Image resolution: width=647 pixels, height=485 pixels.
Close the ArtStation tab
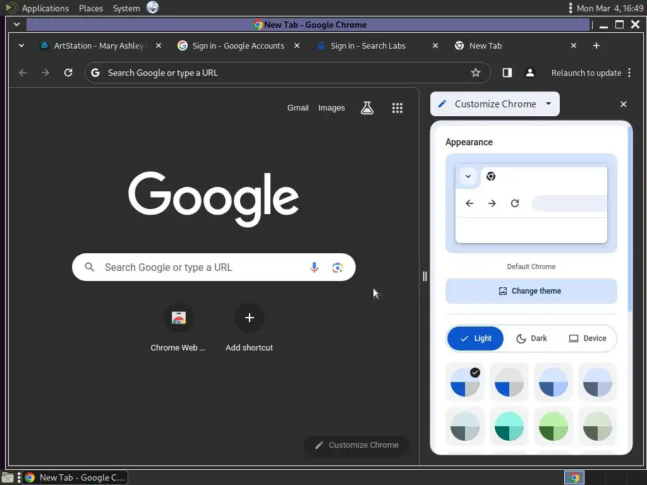(x=159, y=45)
